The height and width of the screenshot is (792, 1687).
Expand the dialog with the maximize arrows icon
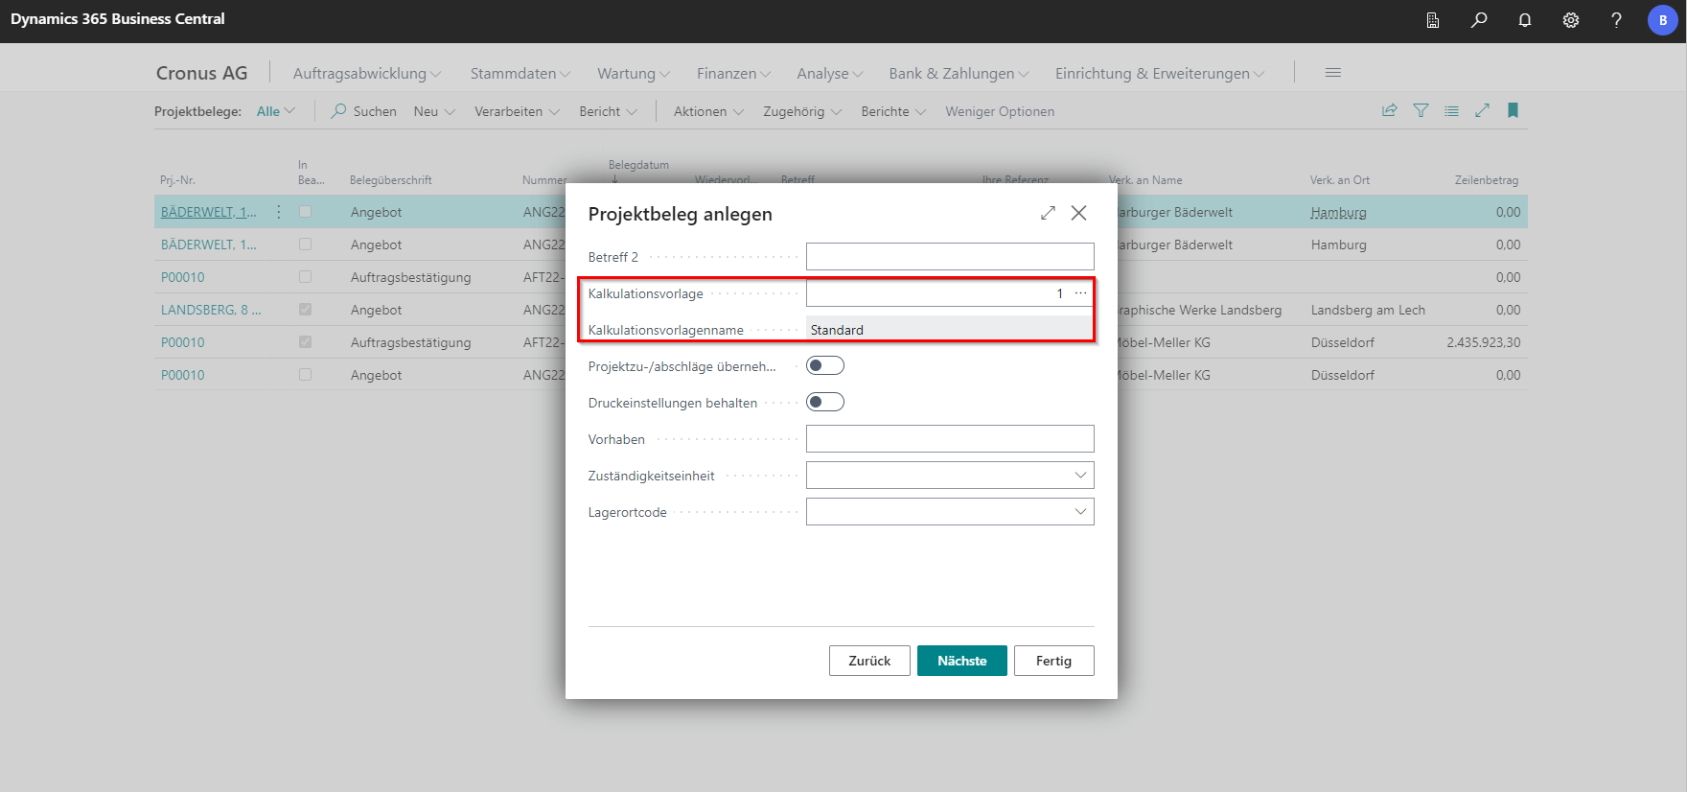[x=1048, y=213]
